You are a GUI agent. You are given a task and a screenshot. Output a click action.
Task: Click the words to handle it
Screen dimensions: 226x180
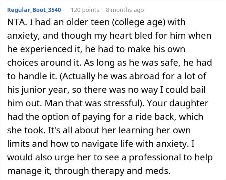(32, 76)
